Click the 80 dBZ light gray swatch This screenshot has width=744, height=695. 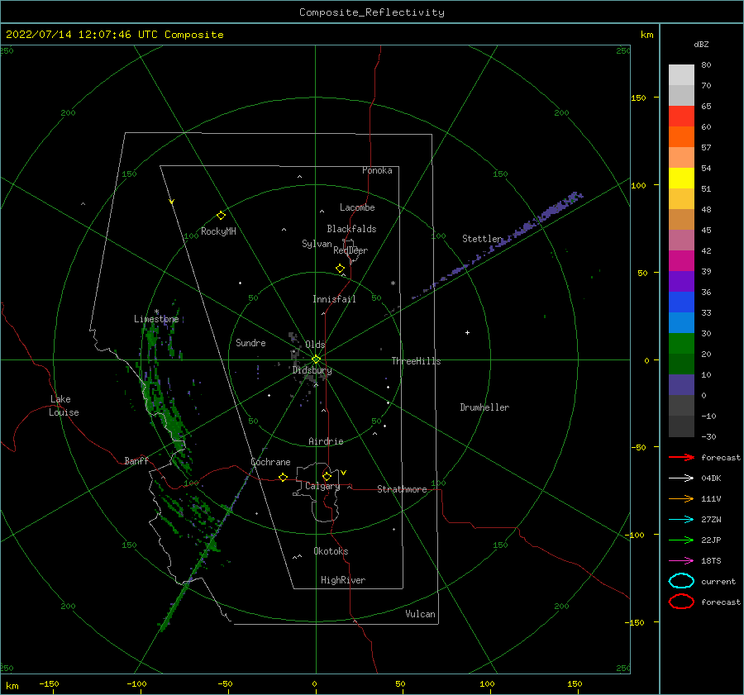(x=681, y=75)
